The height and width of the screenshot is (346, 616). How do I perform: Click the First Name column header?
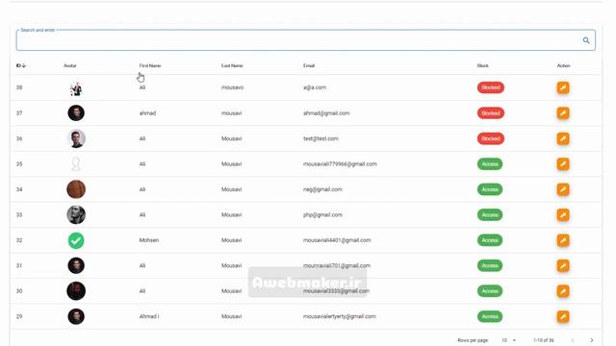150,65
